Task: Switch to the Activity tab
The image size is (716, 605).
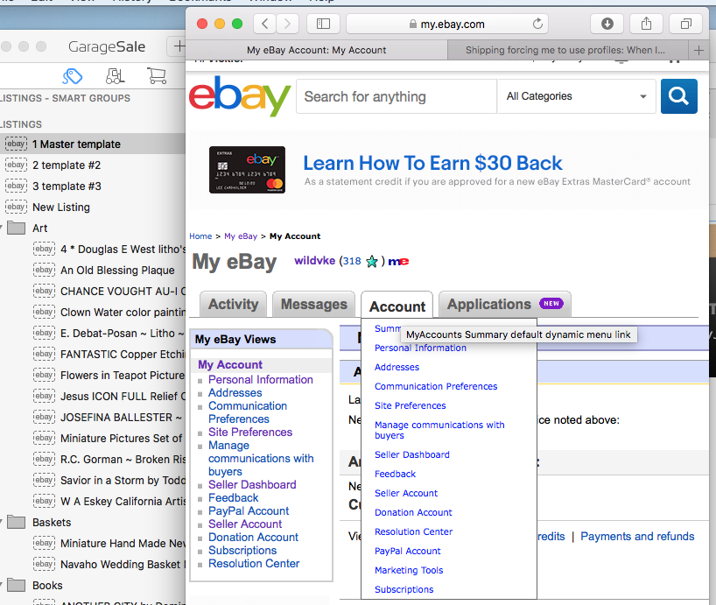Action: (234, 304)
